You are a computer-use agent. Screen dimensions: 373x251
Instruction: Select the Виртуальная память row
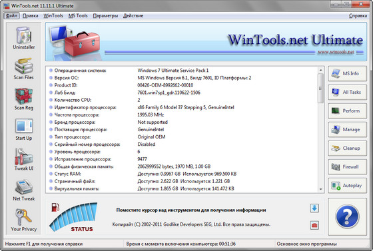[183, 188]
